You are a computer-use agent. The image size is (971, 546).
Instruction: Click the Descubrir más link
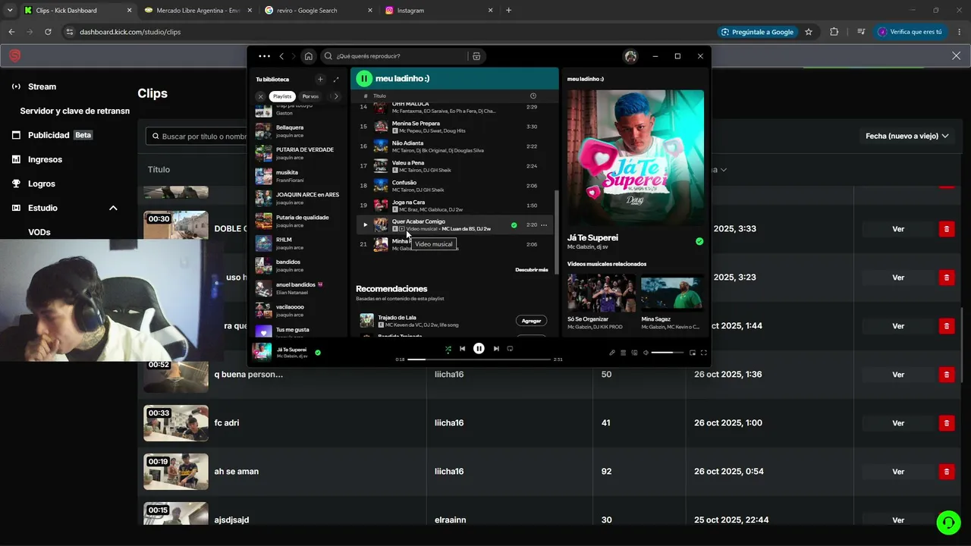pos(532,270)
